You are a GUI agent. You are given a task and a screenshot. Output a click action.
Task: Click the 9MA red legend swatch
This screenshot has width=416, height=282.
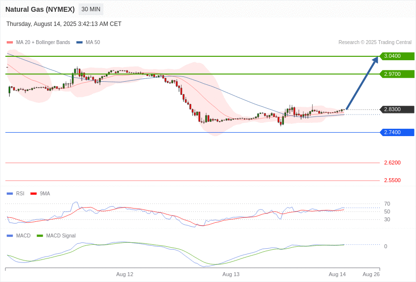click(34, 194)
